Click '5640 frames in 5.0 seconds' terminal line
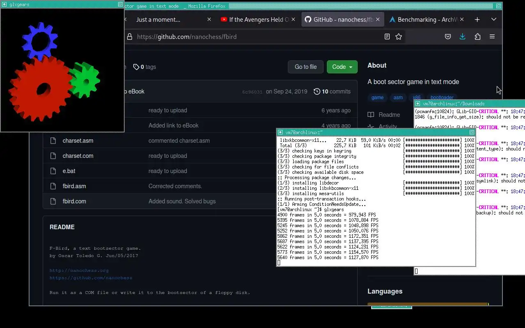The width and height of the screenshot is (525, 328). pos(328,257)
